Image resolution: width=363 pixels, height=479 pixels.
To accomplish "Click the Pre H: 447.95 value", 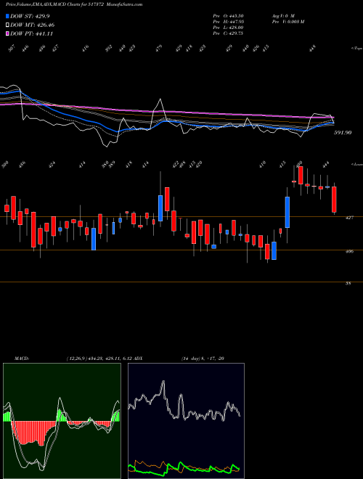I will click(228, 22).
